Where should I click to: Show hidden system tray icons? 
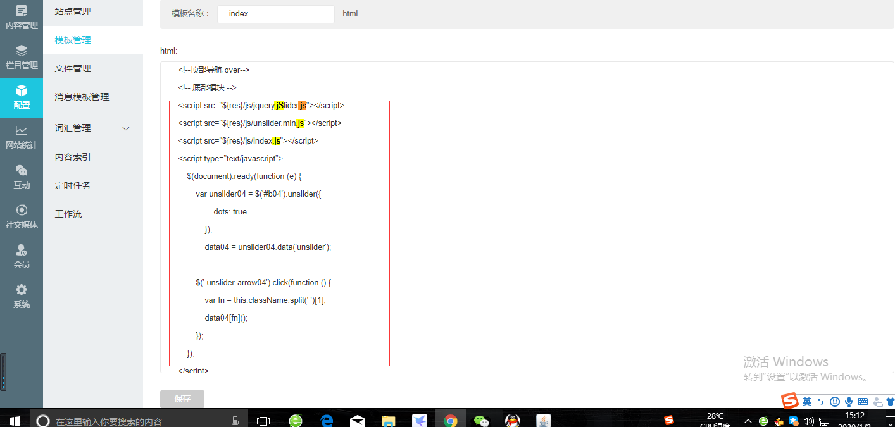(x=748, y=421)
